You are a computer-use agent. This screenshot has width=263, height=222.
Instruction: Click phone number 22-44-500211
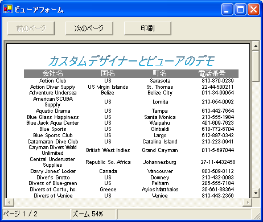point(217,87)
